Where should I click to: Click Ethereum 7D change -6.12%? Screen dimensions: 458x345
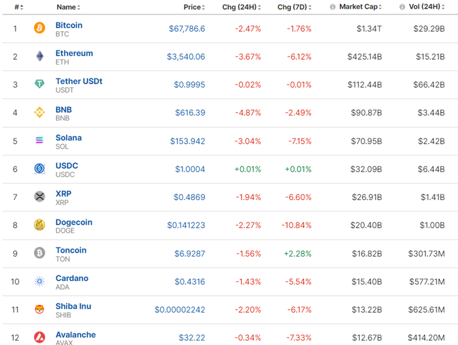(299, 57)
